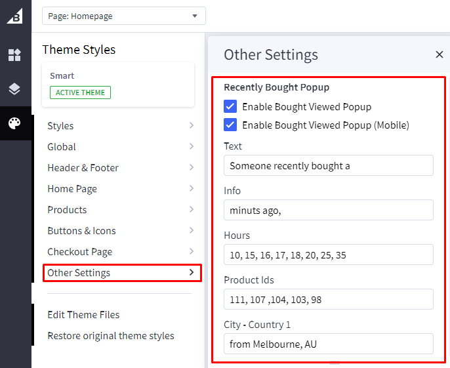Open Header & Footer settings
450x368 pixels.
point(83,168)
